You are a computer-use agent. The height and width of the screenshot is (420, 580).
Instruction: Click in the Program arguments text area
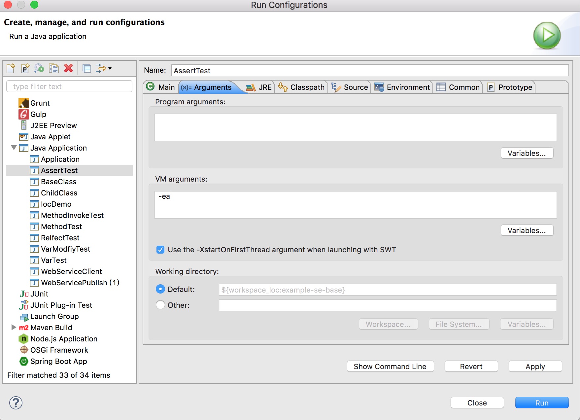pyautogui.click(x=356, y=127)
